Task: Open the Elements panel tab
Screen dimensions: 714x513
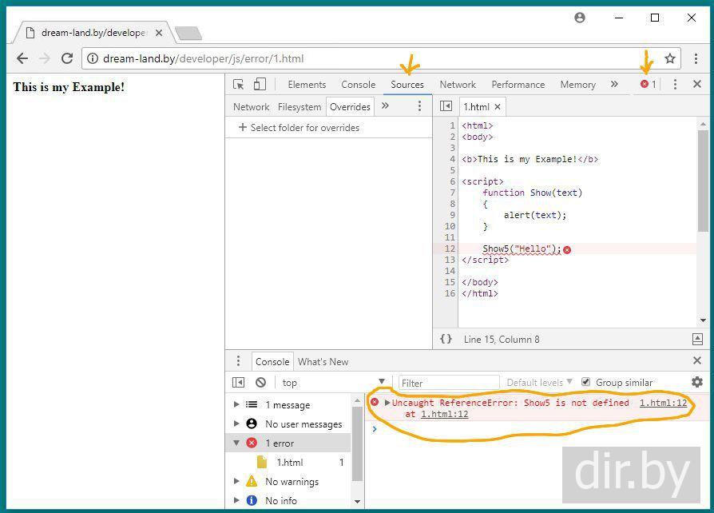Action: (307, 84)
